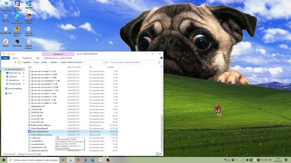Go to Roblox in the breadcrumb path
The width and height of the screenshot is (291, 163).
click(44, 62)
